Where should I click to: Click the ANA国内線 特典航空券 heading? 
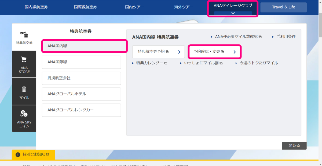pyautogui.click(x=155, y=37)
